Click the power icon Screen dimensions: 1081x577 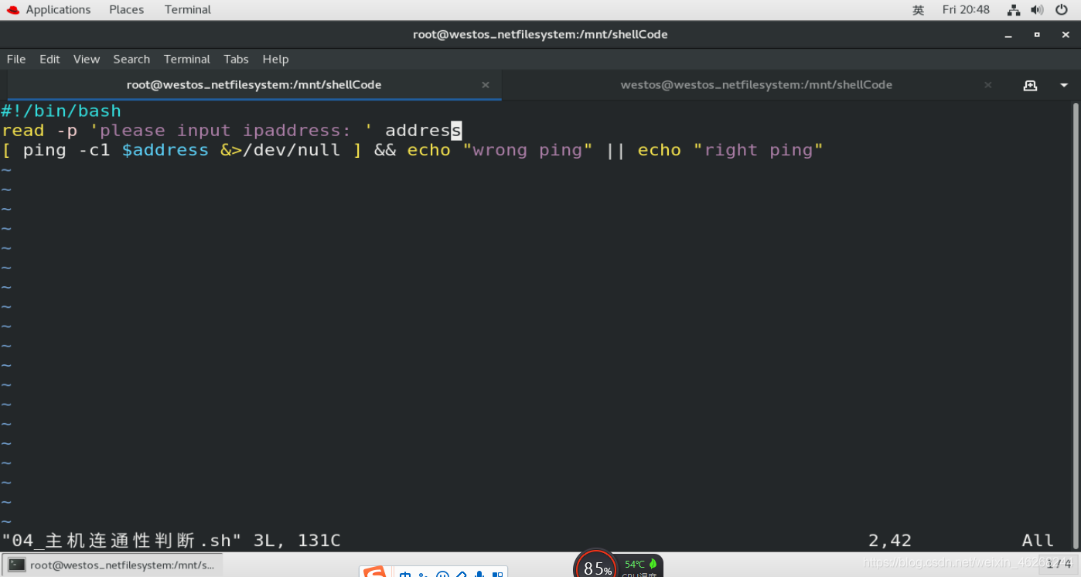click(x=1061, y=10)
